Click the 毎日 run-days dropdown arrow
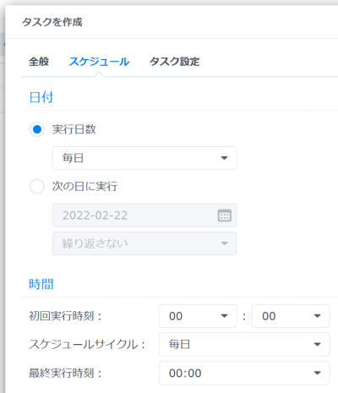 pos(224,158)
